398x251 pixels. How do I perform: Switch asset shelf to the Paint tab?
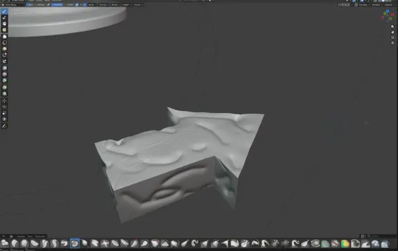30,236
